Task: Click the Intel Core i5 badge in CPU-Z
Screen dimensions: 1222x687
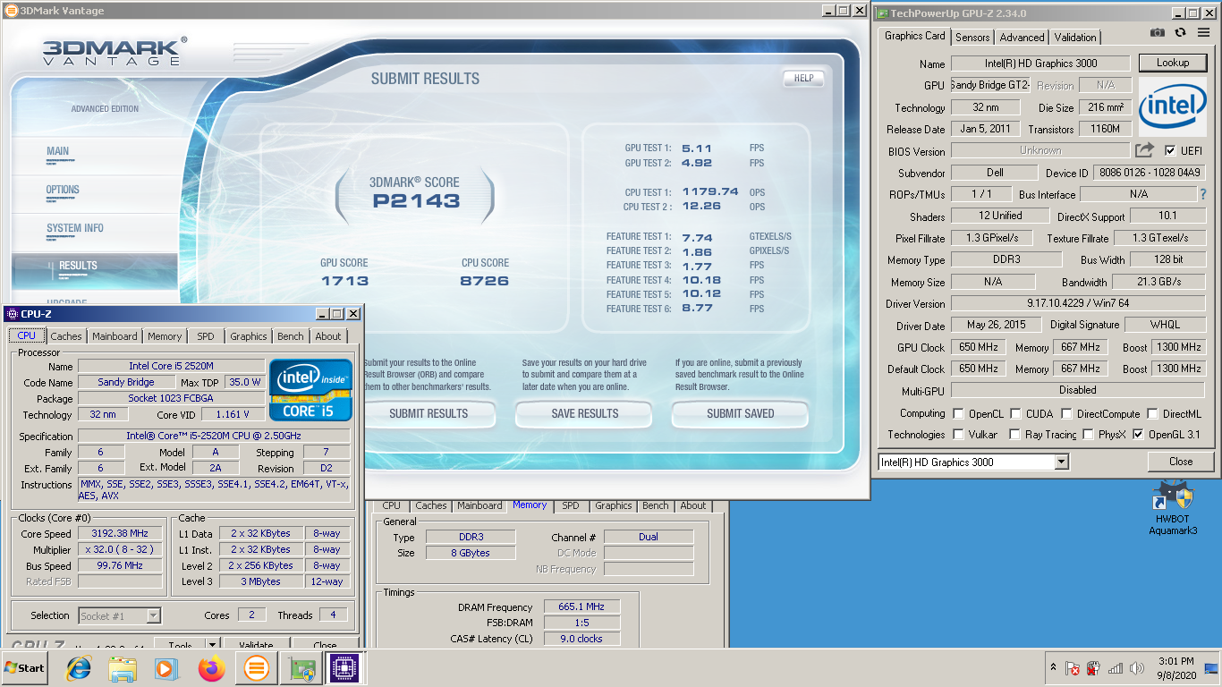Action: [x=310, y=390]
